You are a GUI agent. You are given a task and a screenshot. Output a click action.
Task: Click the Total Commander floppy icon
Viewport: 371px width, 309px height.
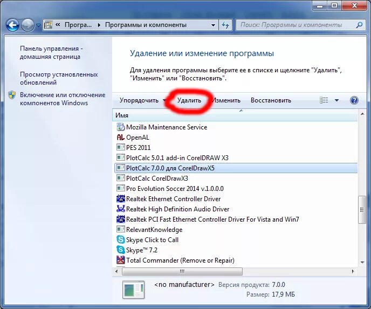(121, 260)
